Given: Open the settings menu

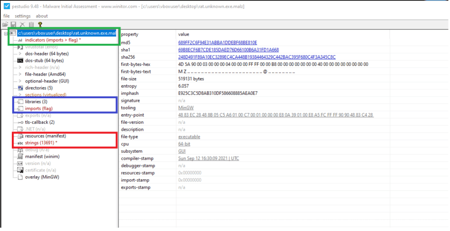Looking at the screenshot, I should coord(22,16).
